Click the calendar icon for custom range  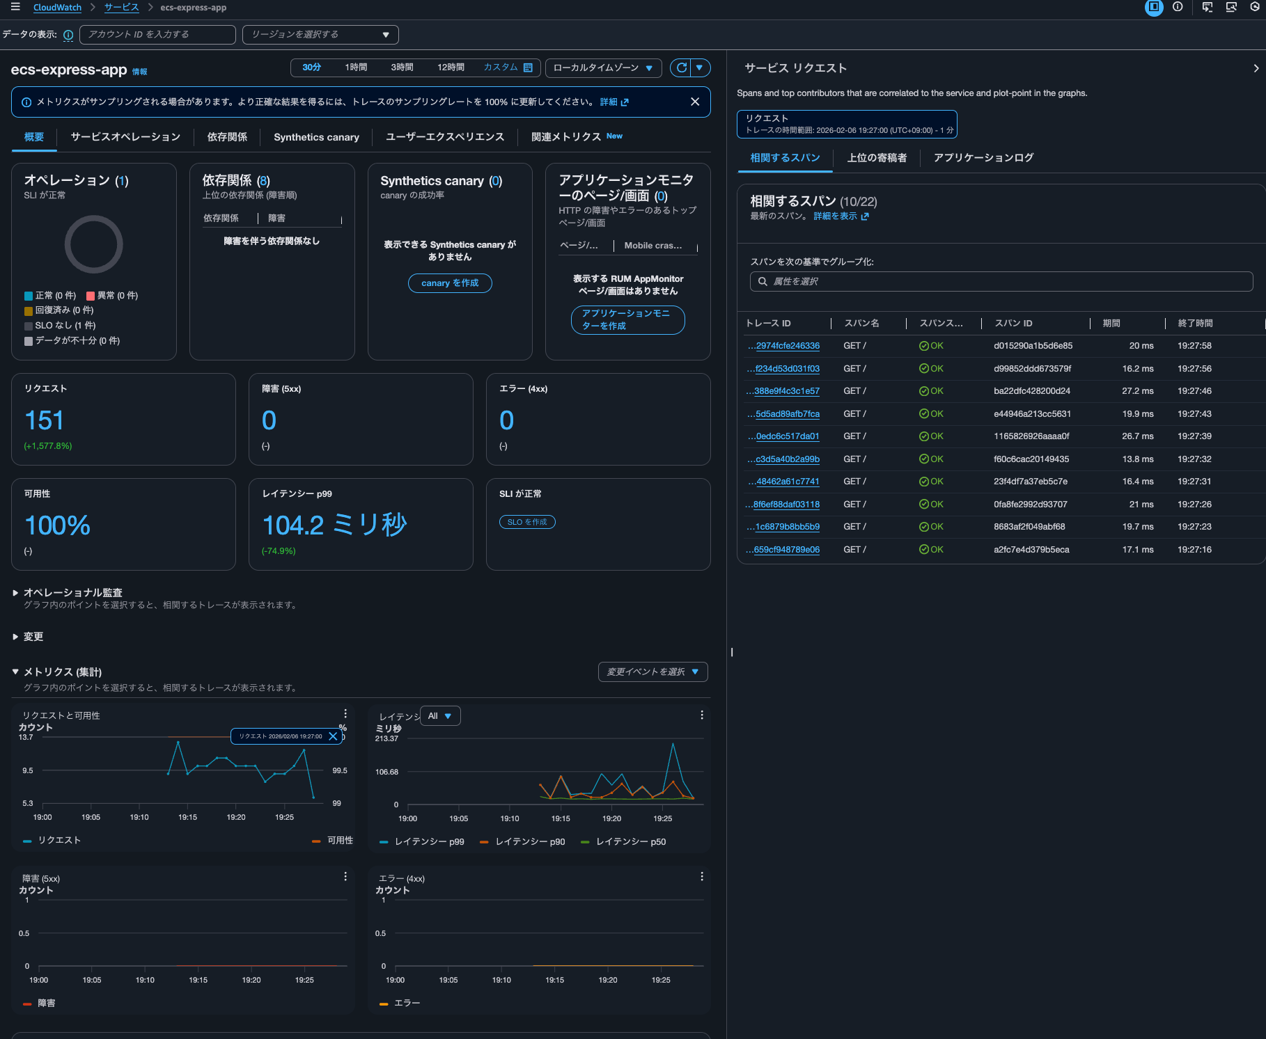tap(528, 68)
